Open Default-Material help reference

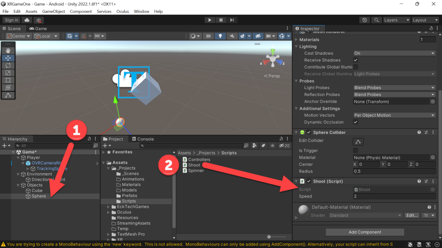click(x=429, y=207)
